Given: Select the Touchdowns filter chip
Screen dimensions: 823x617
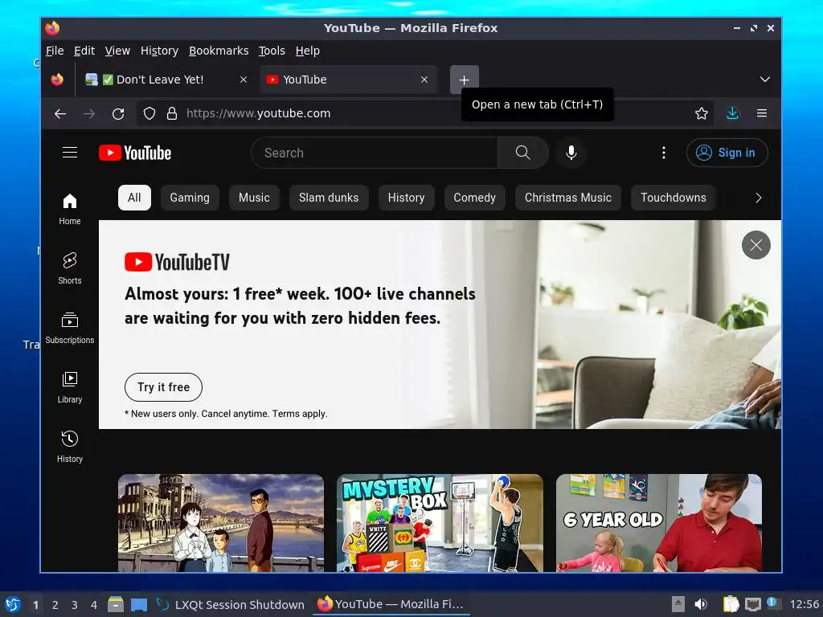Looking at the screenshot, I should pyautogui.click(x=674, y=198).
